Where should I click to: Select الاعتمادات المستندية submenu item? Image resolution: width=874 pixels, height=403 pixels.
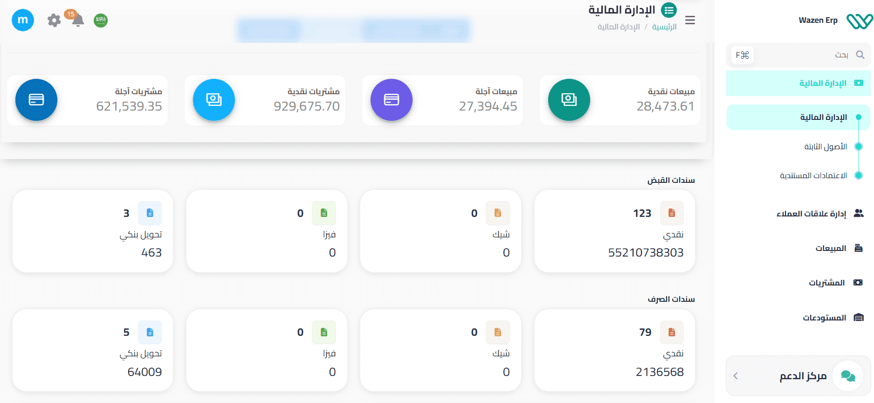813,175
